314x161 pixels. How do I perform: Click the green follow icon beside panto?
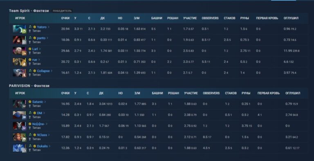point(30,38)
